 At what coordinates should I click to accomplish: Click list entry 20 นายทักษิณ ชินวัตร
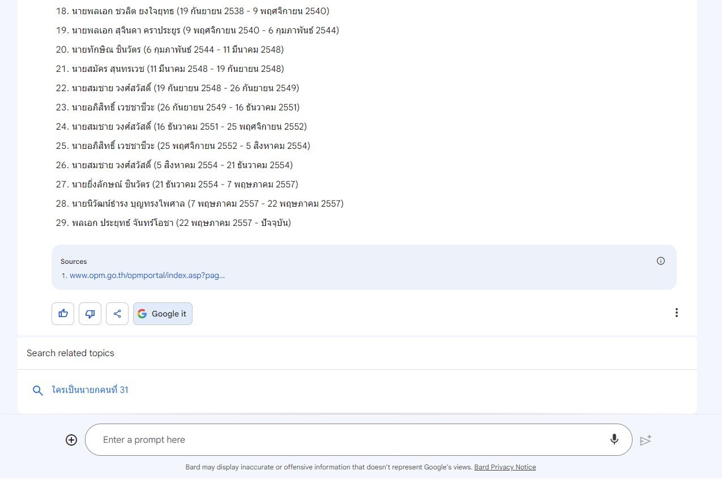point(169,50)
